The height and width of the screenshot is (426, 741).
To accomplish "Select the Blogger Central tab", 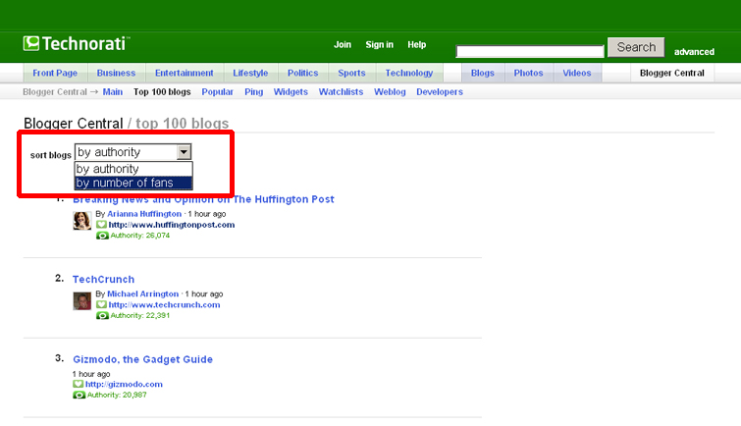I will tap(672, 73).
